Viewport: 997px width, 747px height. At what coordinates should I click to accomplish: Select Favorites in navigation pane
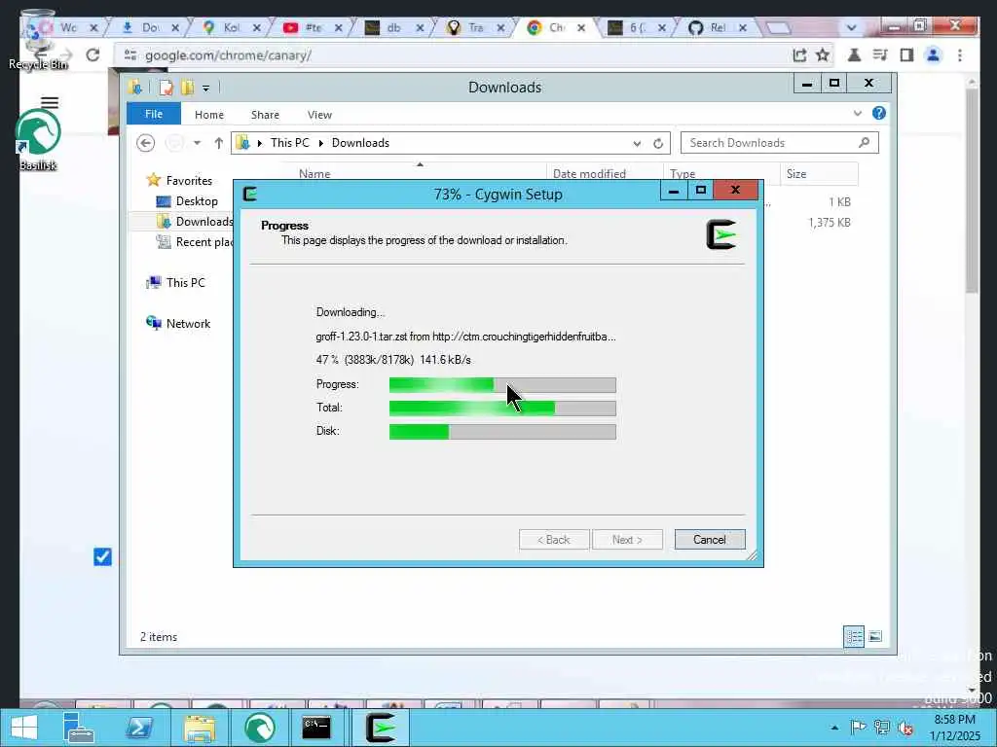pos(189,180)
